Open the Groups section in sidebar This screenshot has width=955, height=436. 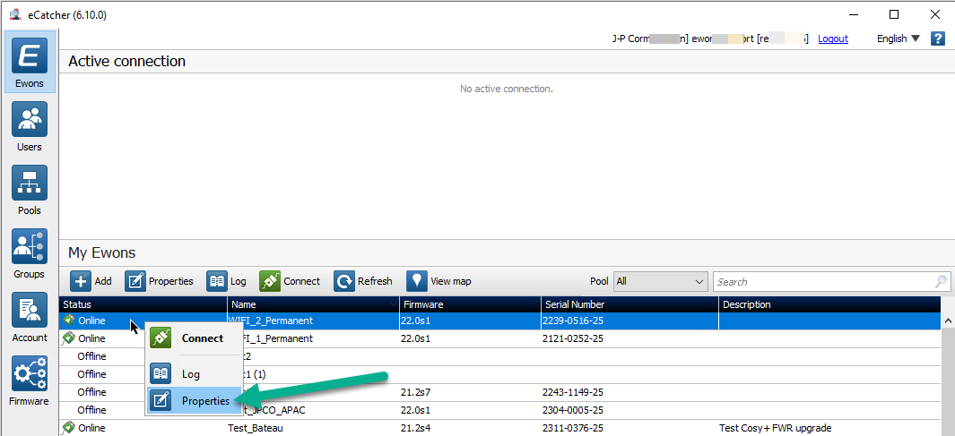point(30,253)
